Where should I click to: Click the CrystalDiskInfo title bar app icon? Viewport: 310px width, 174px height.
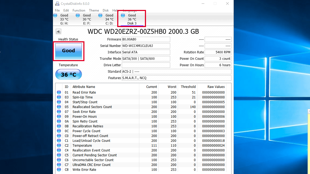click(57, 3)
